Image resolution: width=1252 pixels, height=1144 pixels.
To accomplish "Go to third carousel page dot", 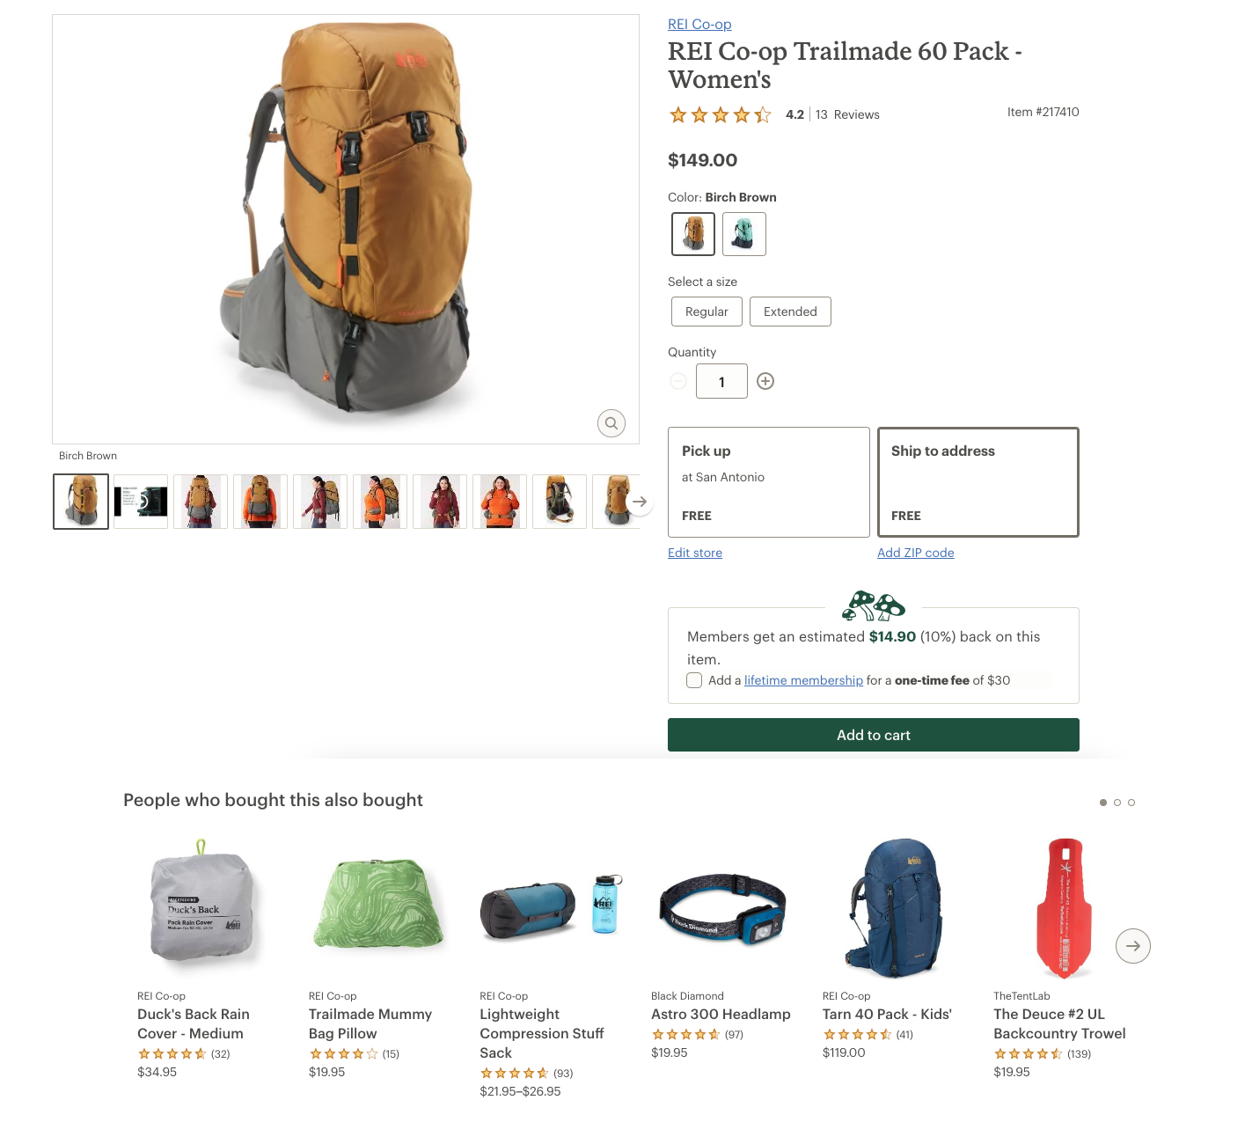I will 1131,803.
